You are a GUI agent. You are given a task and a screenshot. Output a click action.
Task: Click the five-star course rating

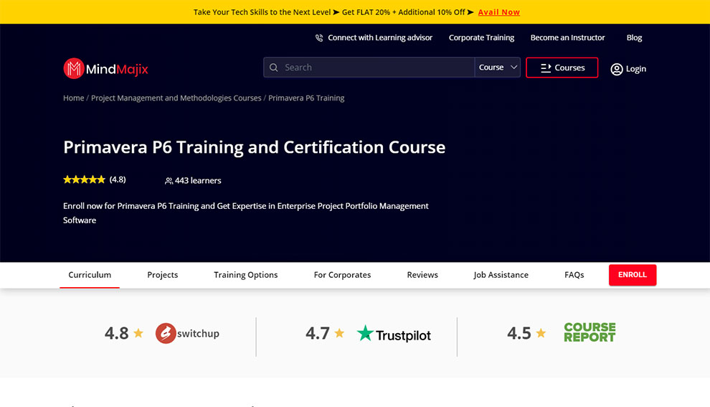pyautogui.click(x=84, y=179)
